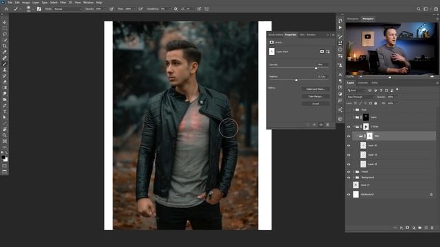Click the create new layer icon

[426, 228]
